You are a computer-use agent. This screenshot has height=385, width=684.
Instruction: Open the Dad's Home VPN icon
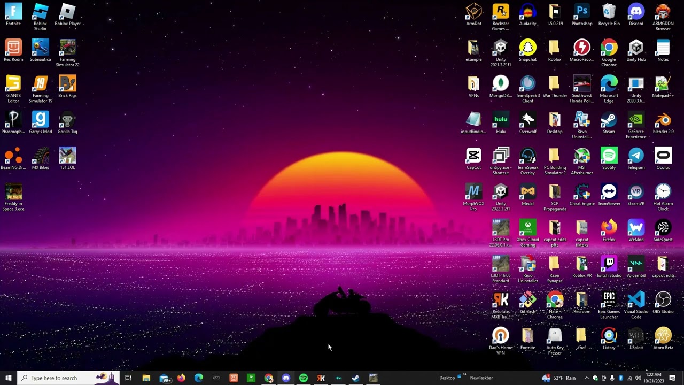501,341
